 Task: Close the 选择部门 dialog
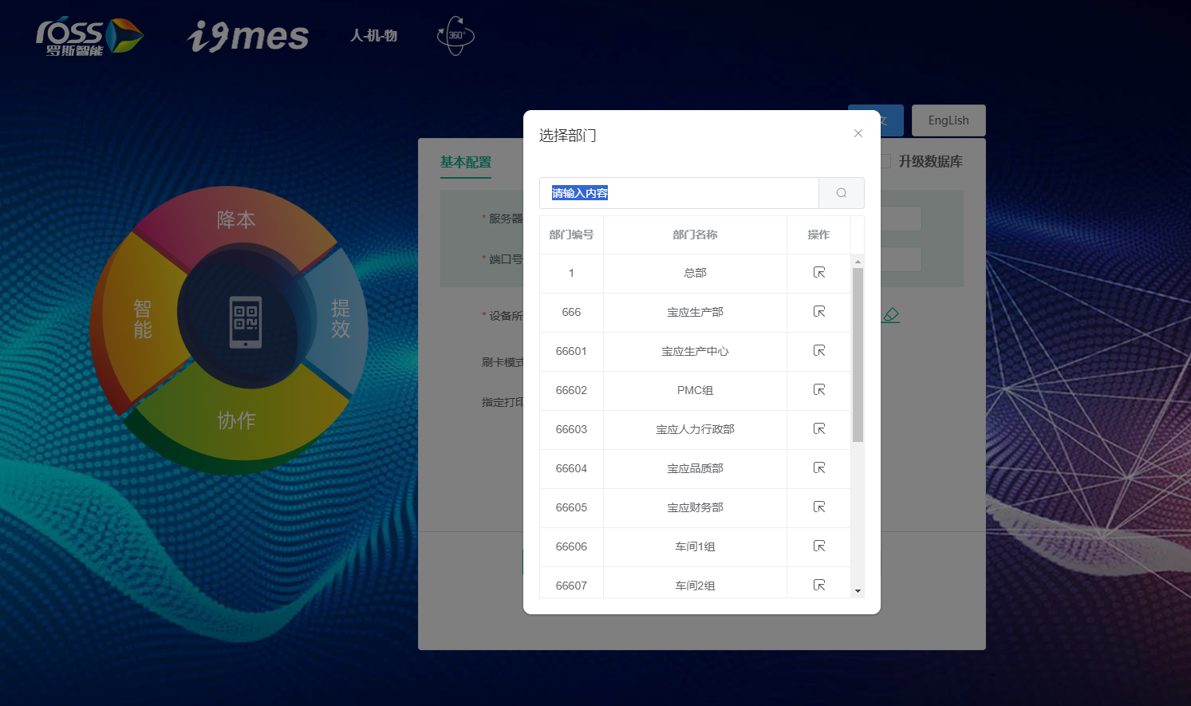tap(858, 133)
